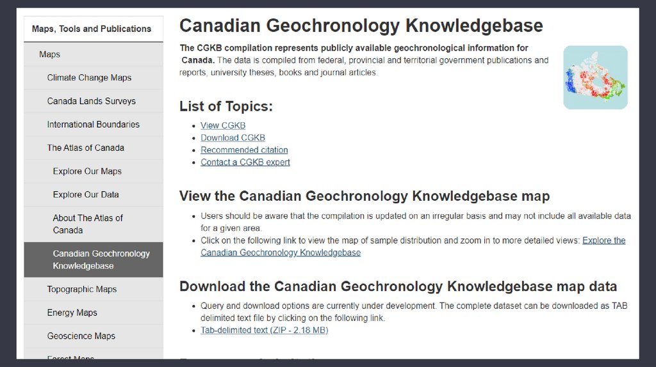656x367 pixels.
Task: Navigate to Topographic Maps
Action: pos(81,289)
